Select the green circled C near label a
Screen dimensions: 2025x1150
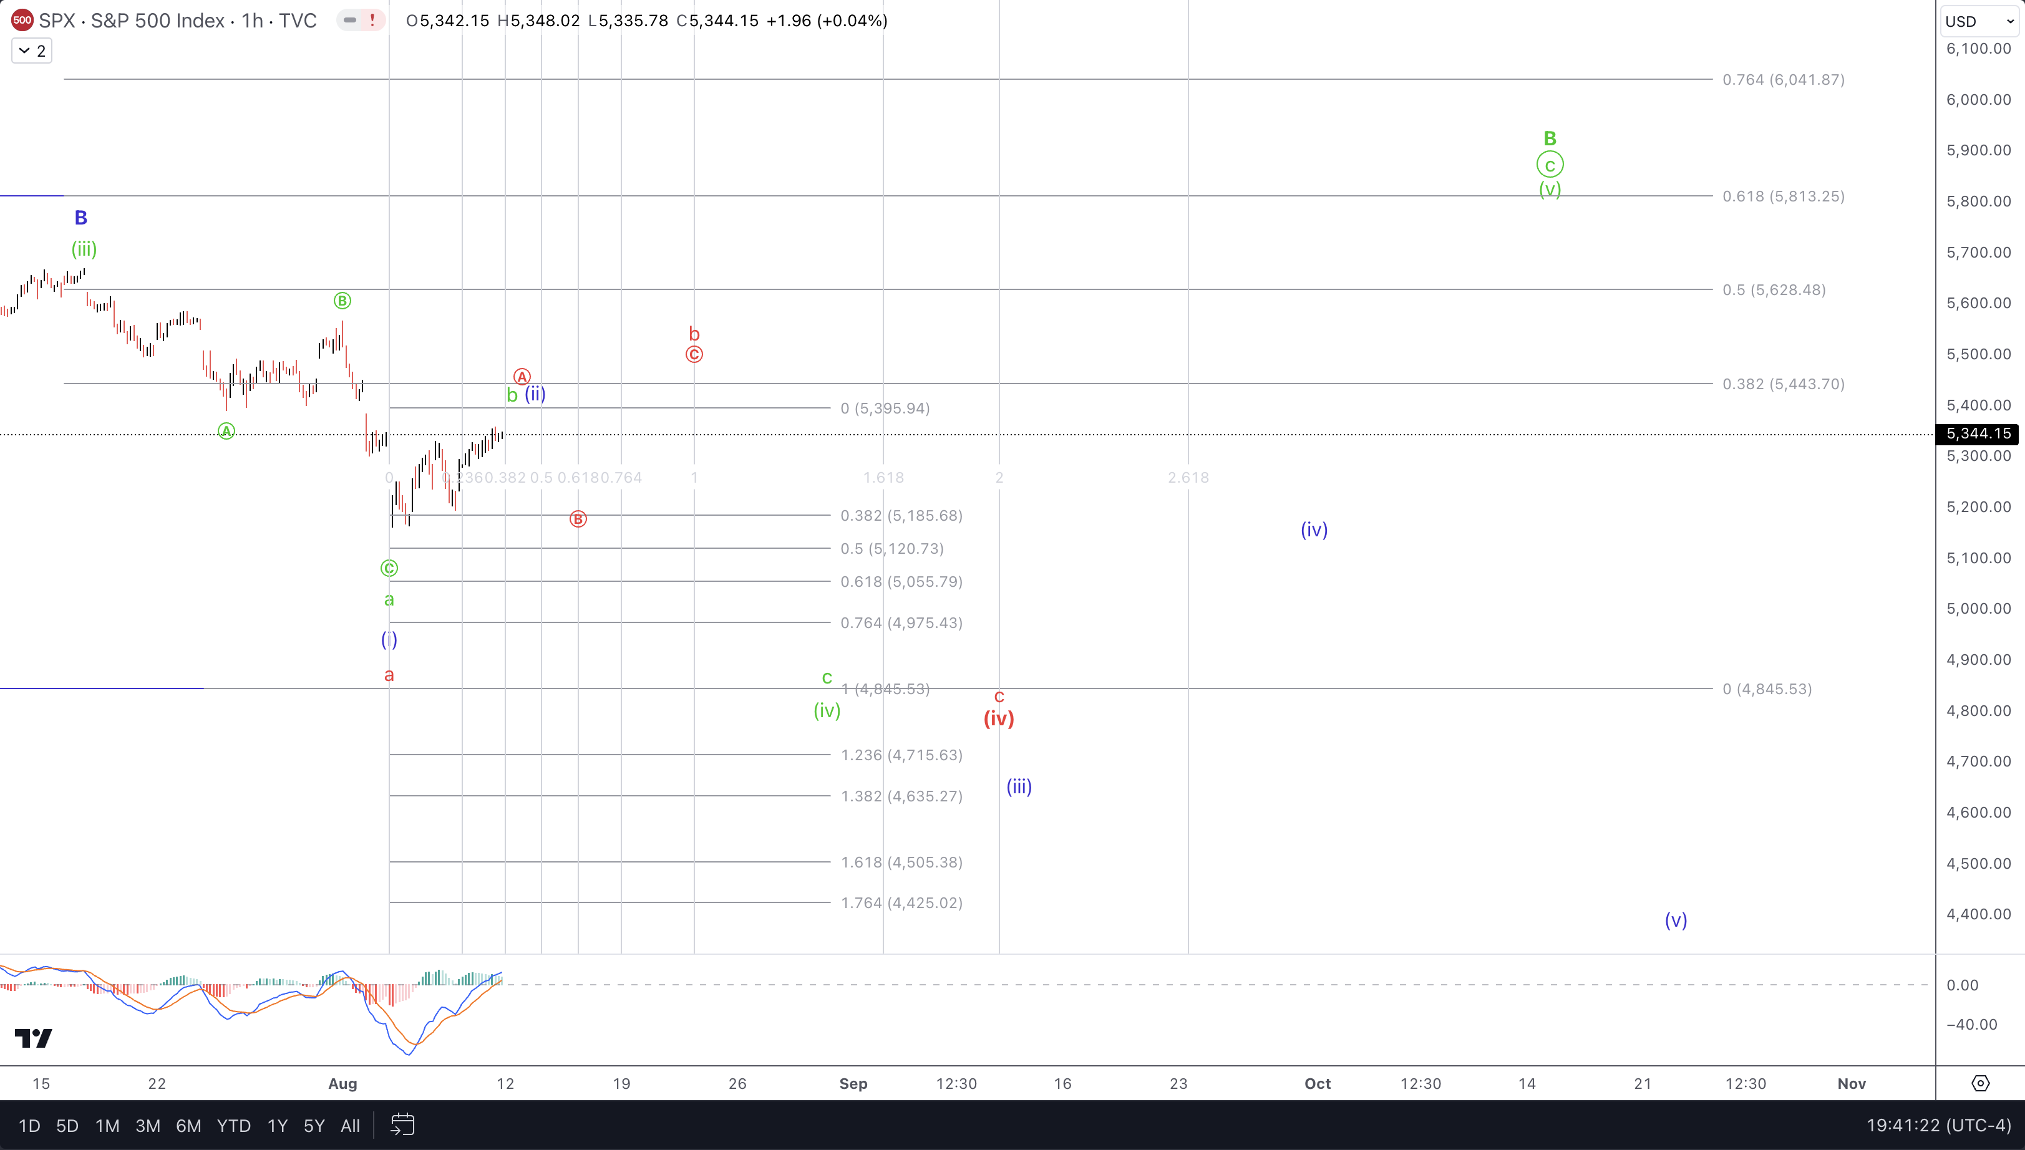click(389, 569)
